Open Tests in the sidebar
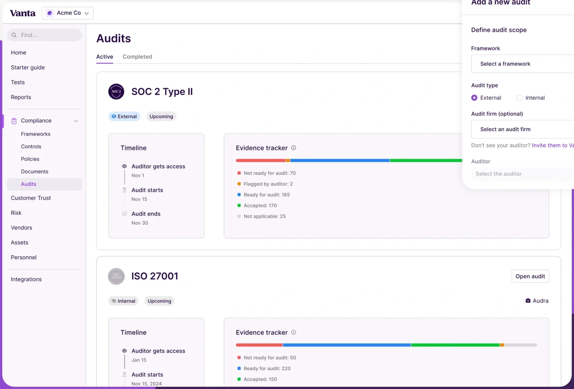 (x=18, y=82)
